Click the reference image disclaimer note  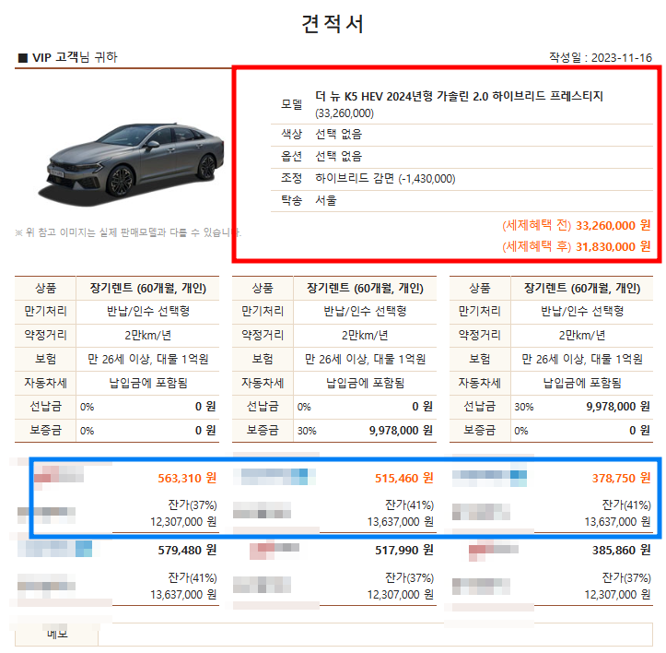[x=128, y=232]
